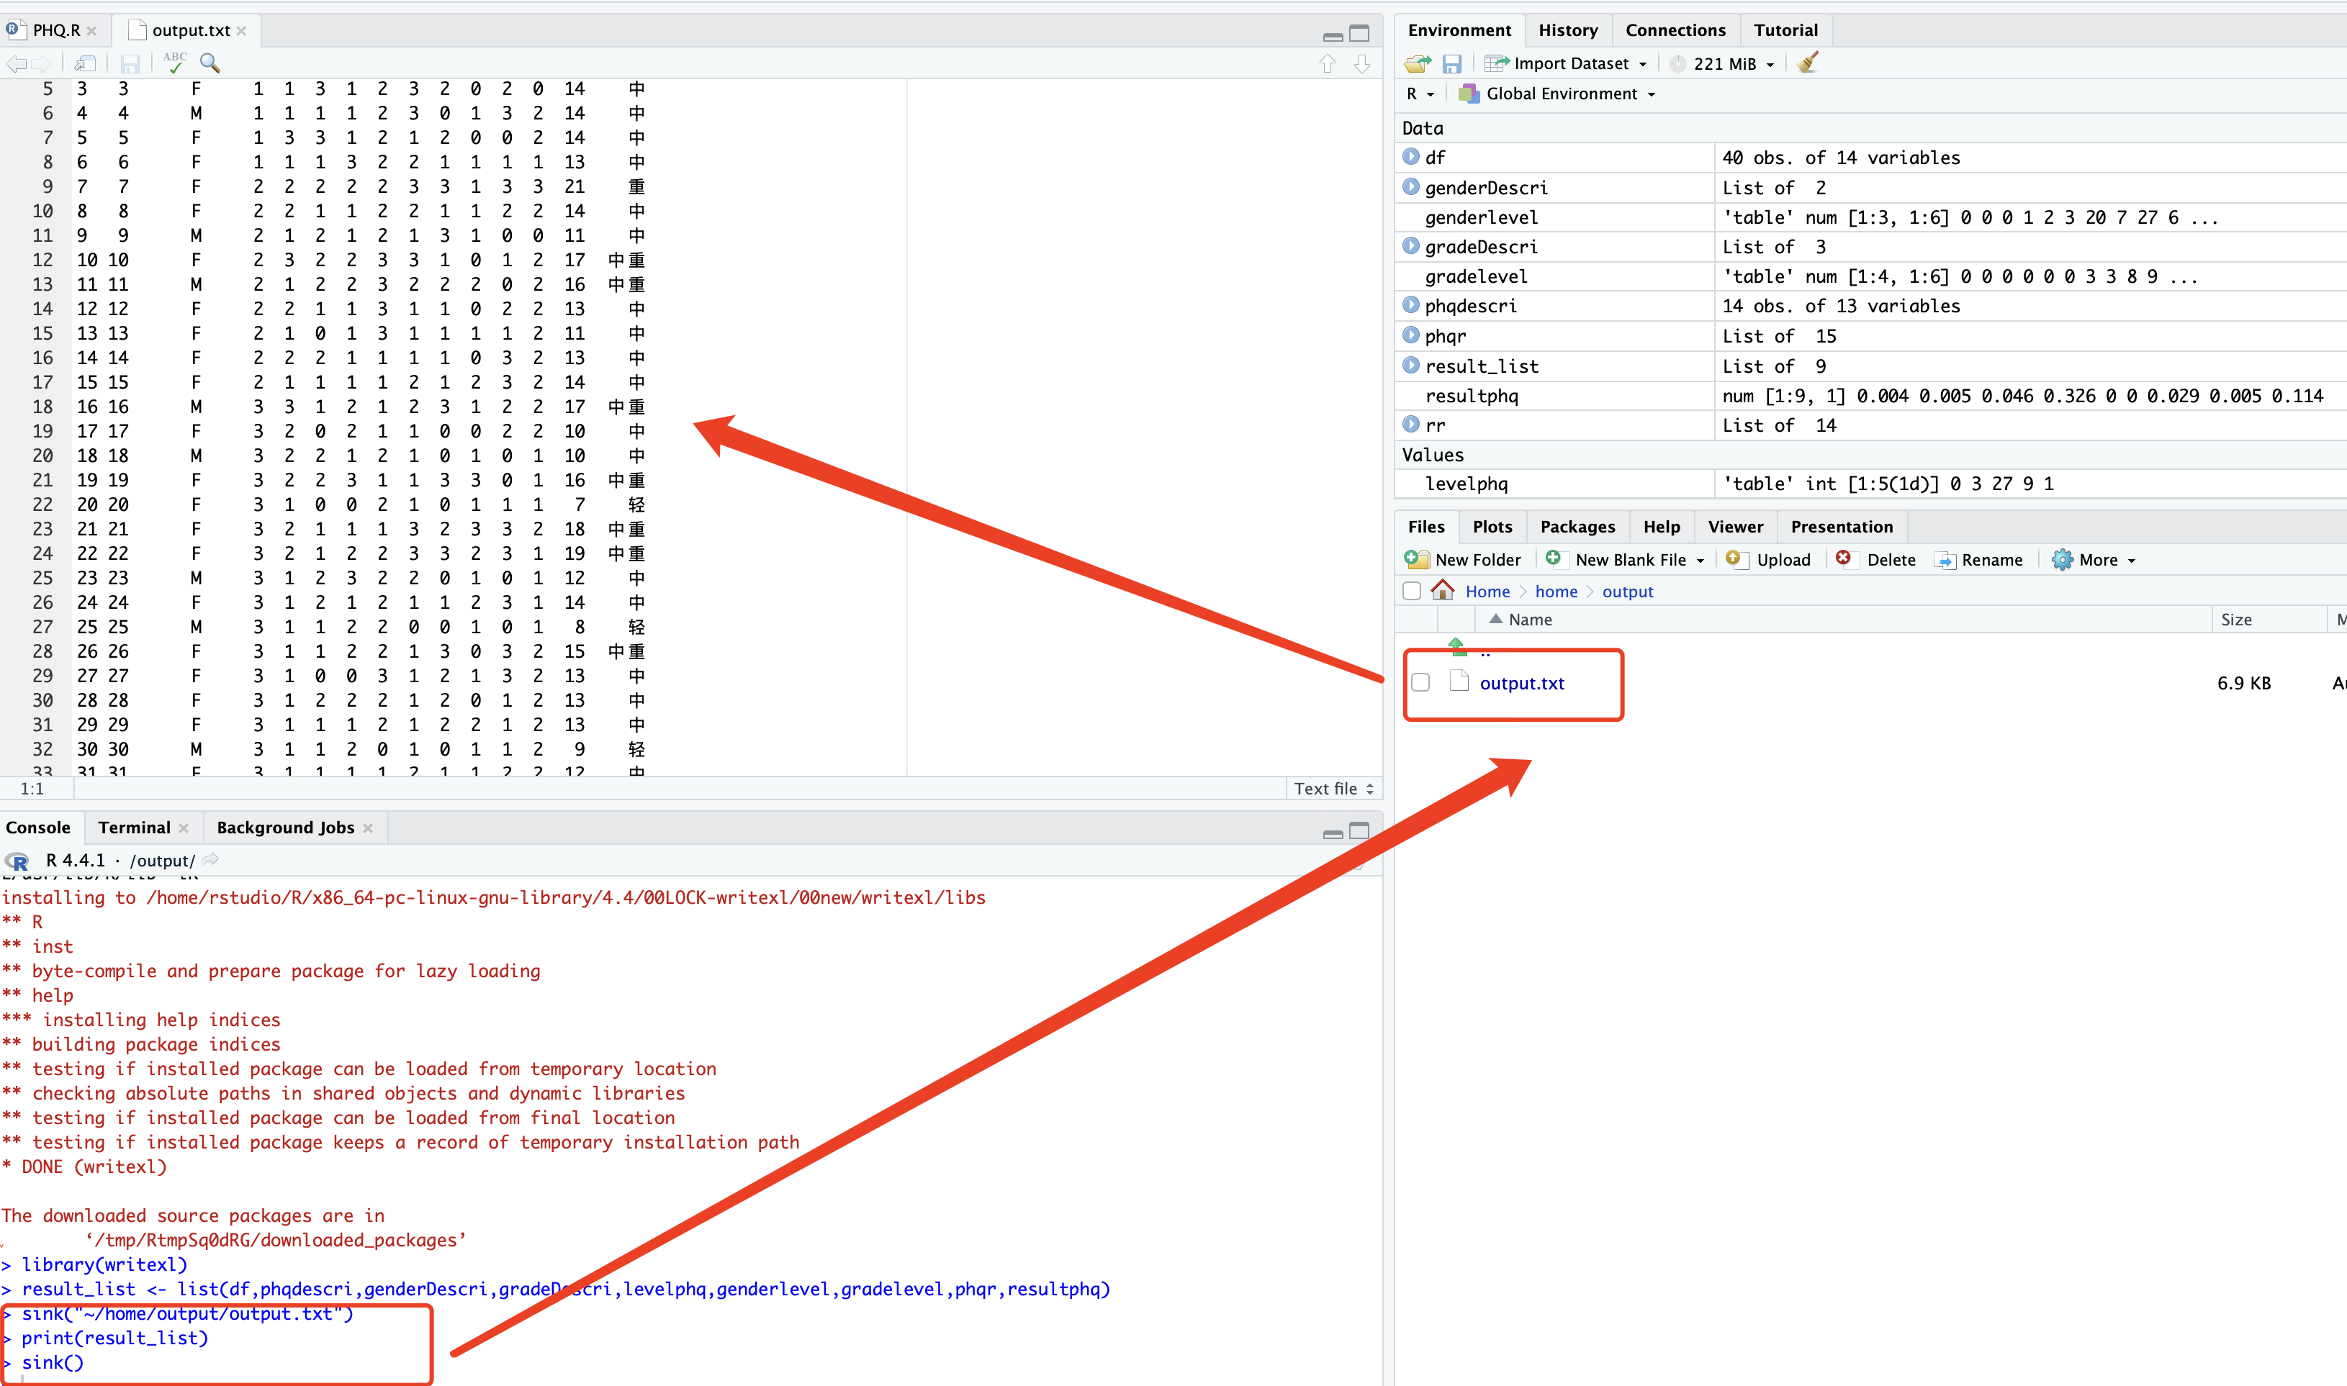Image resolution: width=2347 pixels, height=1386 pixels.
Task: Click the spell check ABC icon
Action: (175, 63)
